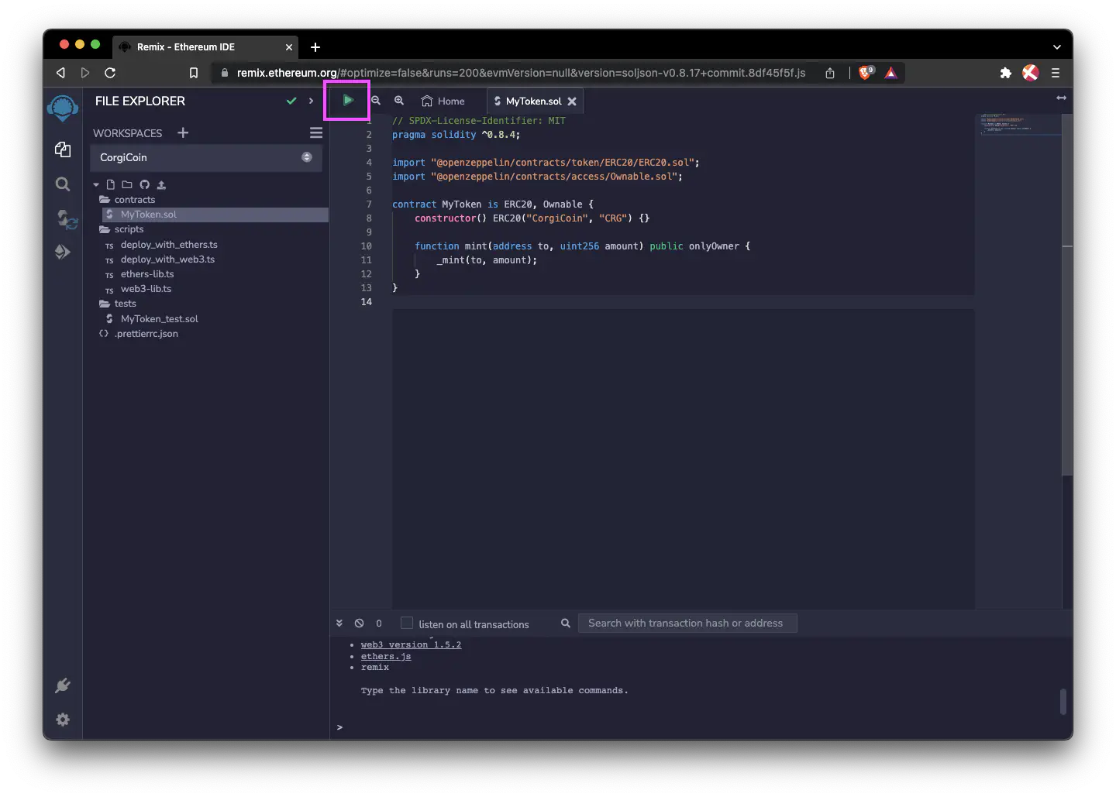
Task: Click the terminal search magnifier icon
Action: point(566,623)
